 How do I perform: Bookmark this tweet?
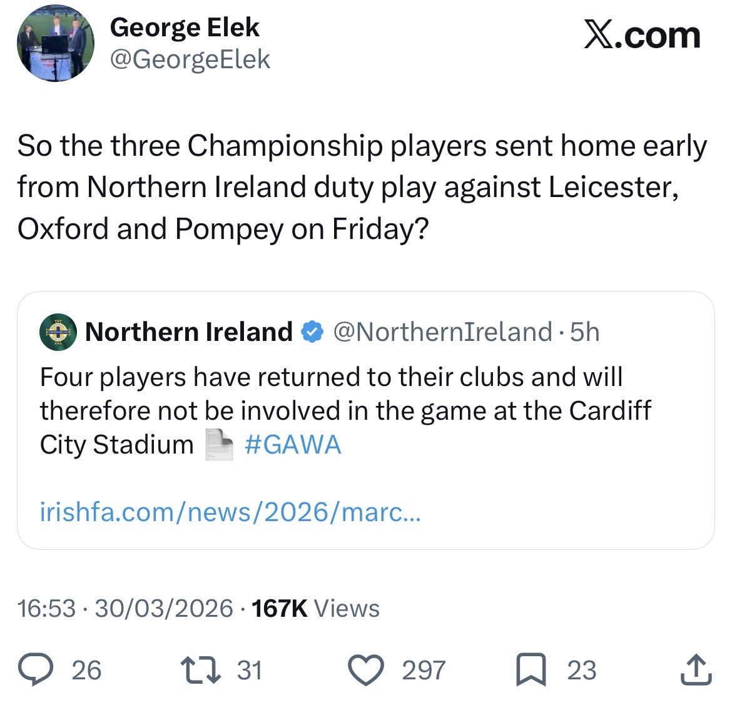[x=530, y=670]
